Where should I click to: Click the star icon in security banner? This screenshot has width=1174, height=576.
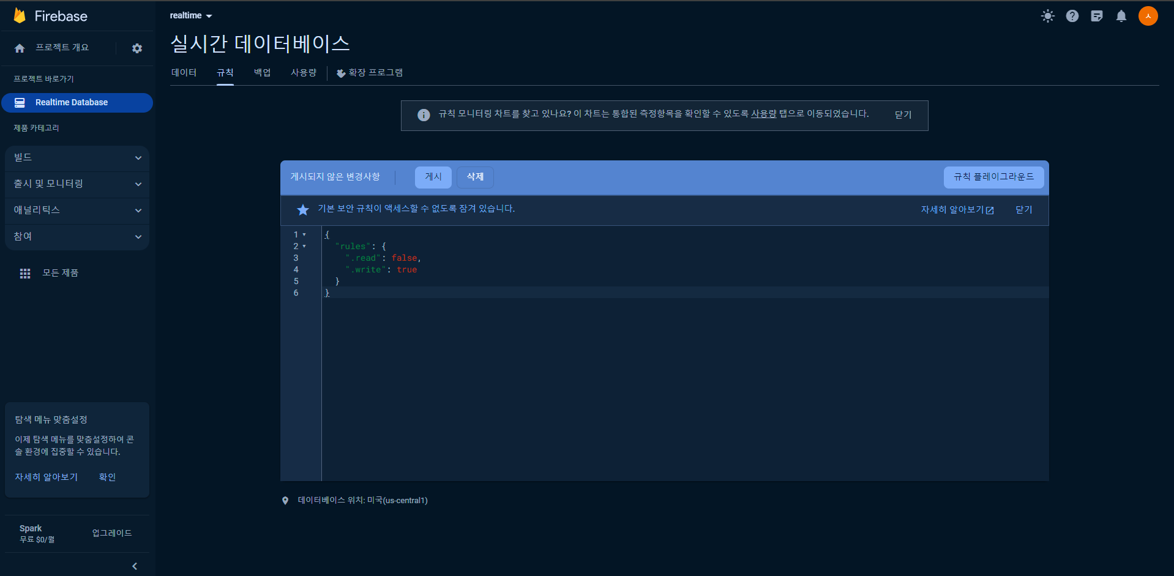303,210
